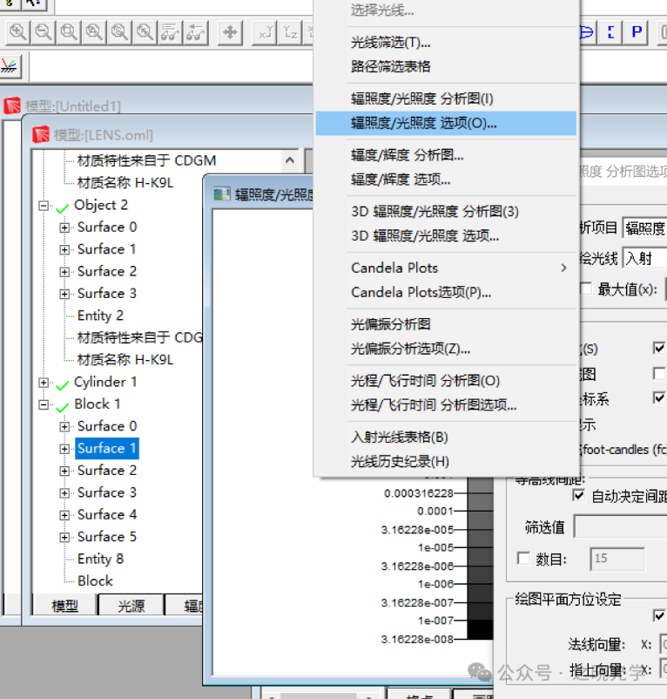
Task: Click the irradiance window title icon
Action: pyautogui.click(x=222, y=194)
